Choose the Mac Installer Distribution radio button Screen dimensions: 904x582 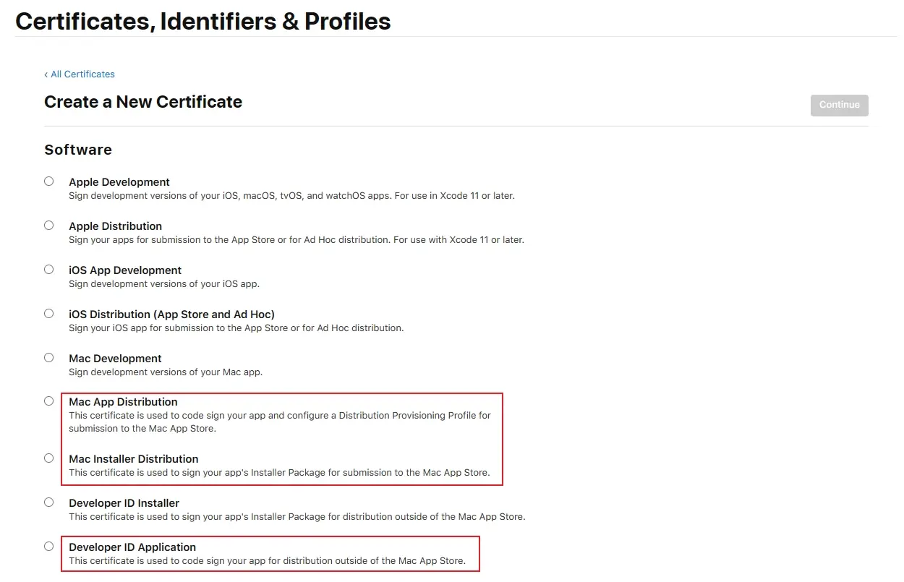pyautogui.click(x=49, y=458)
